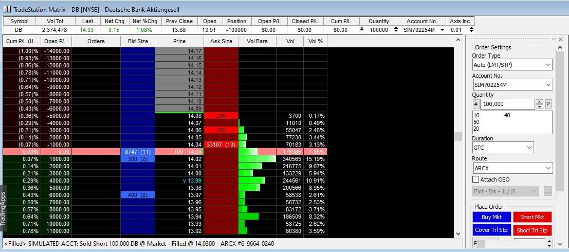Click the ask size cell 33107 (13)
569x252 pixels.
[x=221, y=145]
